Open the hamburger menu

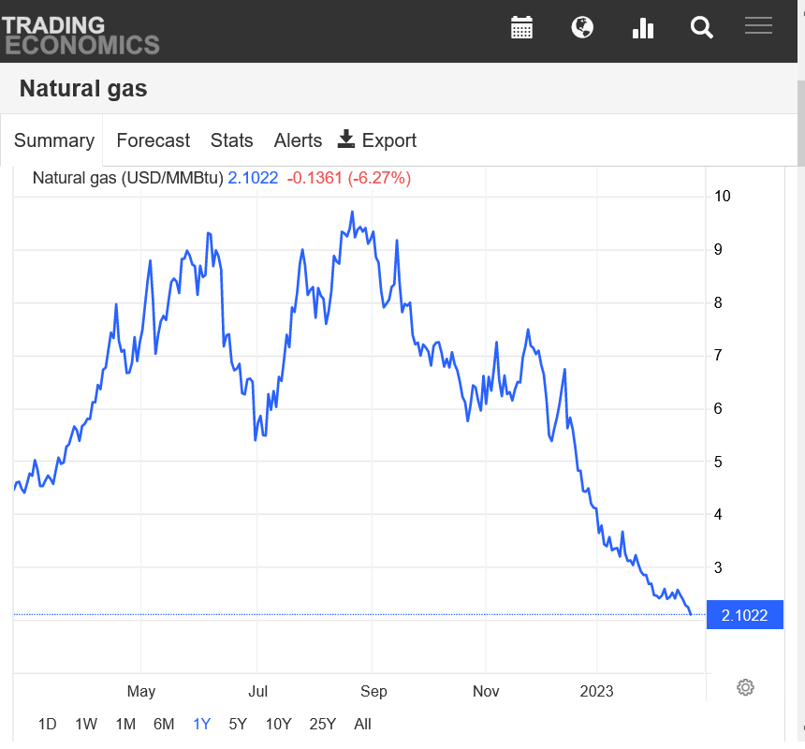pos(758,26)
